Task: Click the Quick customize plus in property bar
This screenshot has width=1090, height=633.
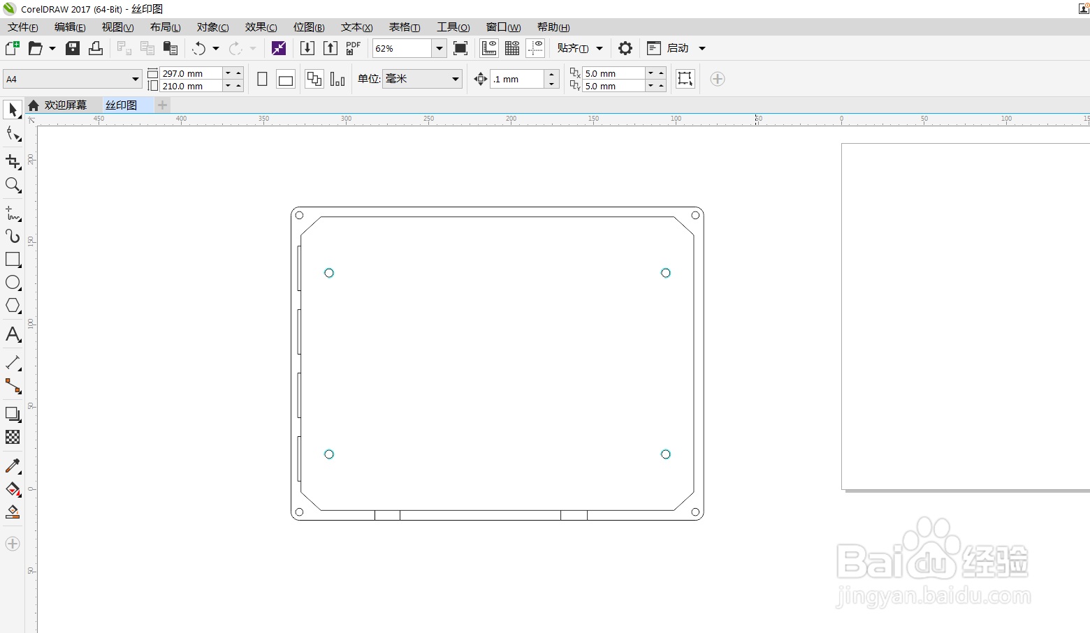Action: pyautogui.click(x=718, y=79)
